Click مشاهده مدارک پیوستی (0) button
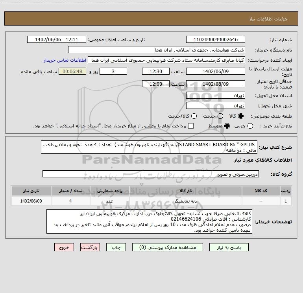The height and width of the screenshot is (293, 303). (x=168, y=247)
